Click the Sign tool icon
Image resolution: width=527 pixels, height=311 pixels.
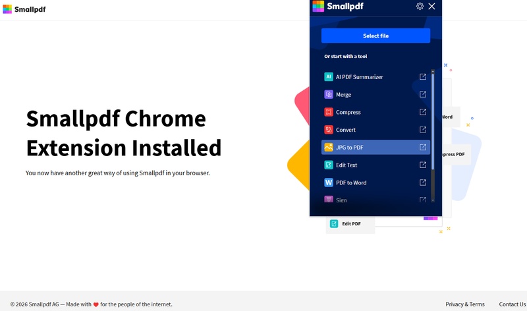[x=328, y=200]
